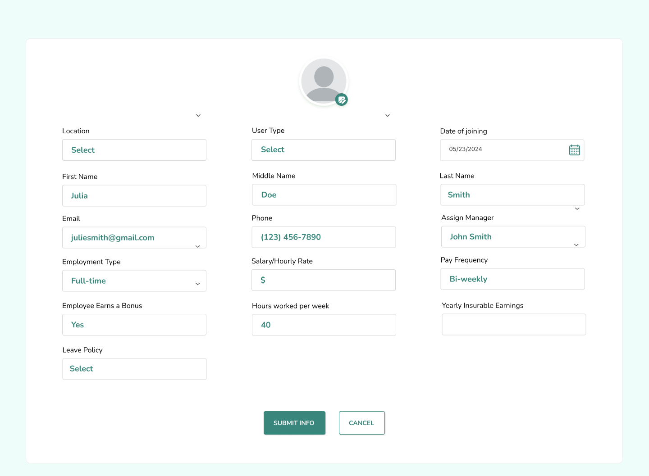Open the Leave Policy select dropdown
The image size is (649, 476).
click(134, 369)
